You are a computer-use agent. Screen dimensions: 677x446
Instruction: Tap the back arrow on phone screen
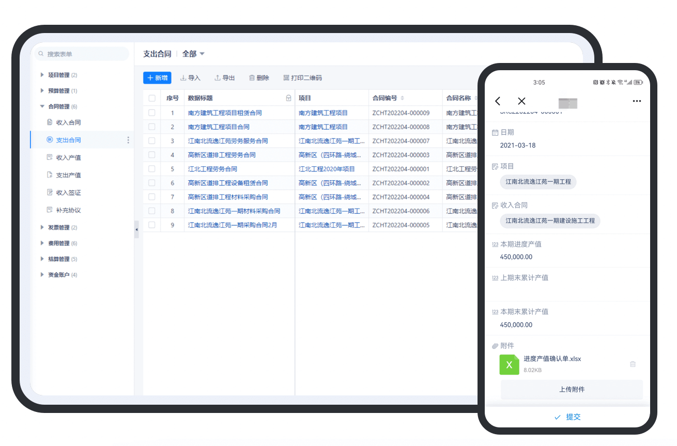498,101
